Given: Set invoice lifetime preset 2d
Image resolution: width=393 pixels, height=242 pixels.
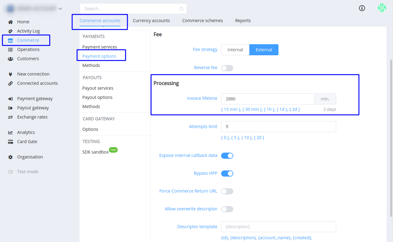Looking at the screenshot, I should (x=295, y=109).
